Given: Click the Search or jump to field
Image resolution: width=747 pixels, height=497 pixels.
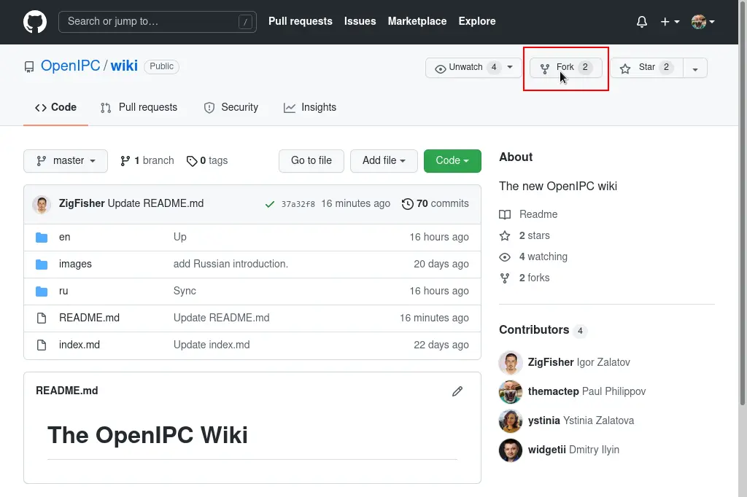Looking at the screenshot, I should coord(158,22).
